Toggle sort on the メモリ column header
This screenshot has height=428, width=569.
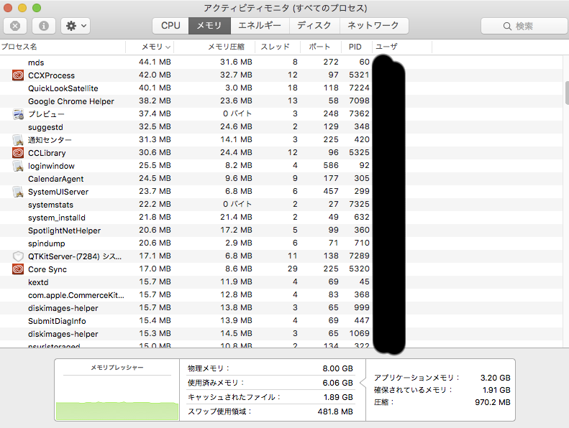click(150, 47)
